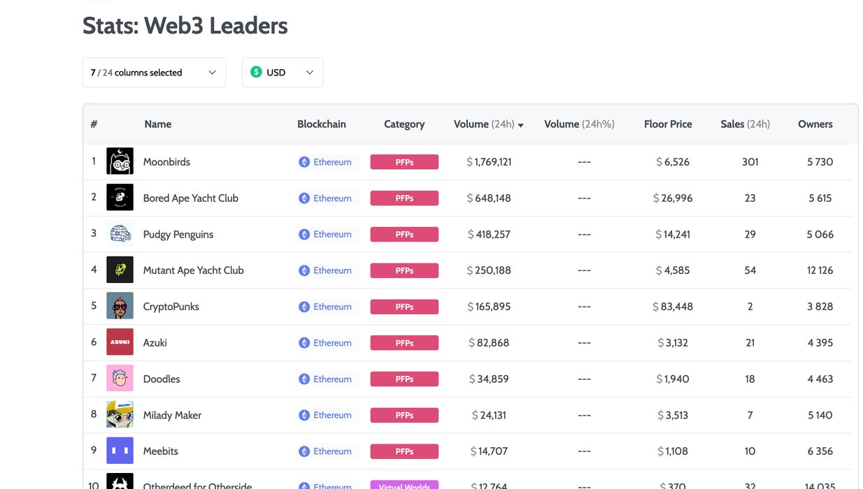Open the CryptoPunks collection link
The height and width of the screenshot is (489, 863).
click(x=171, y=306)
